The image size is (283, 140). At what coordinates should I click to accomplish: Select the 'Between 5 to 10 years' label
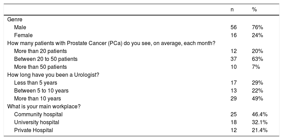pos(41,90)
